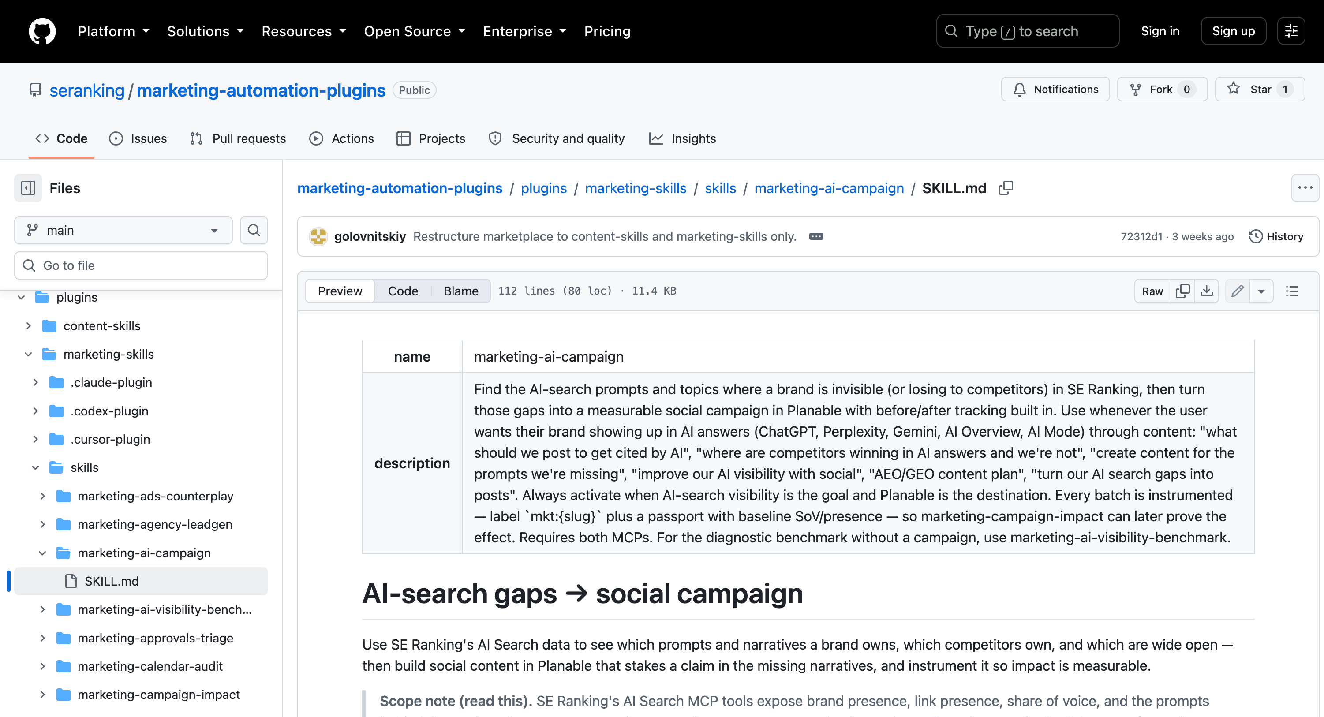This screenshot has width=1324, height=717.
Task: Open the Insights tab
Action: click(682, 138)
